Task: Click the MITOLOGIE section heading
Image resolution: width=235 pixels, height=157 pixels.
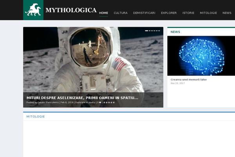Action: [36, 117]
